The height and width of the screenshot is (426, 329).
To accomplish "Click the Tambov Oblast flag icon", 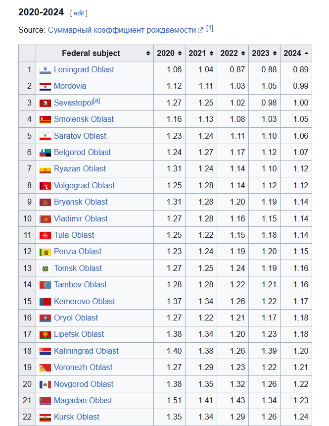I will (45, 285).
